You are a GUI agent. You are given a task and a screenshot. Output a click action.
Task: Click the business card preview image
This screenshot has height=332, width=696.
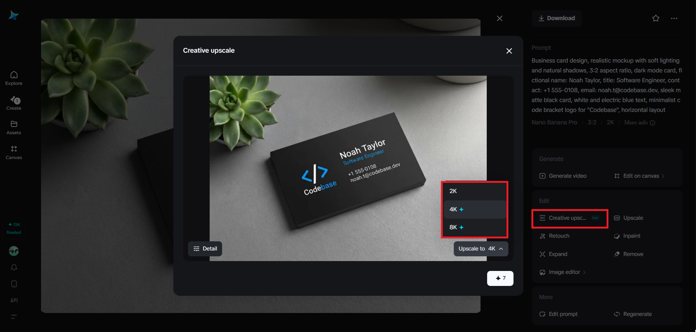pos(348,168)
